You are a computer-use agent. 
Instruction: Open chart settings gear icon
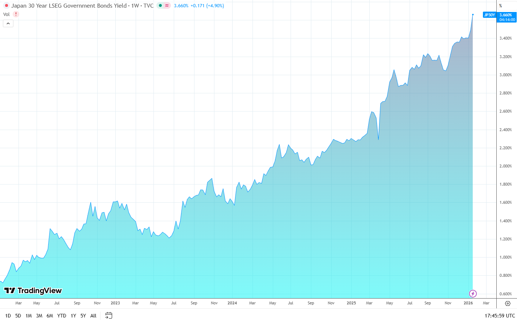(x=508, y=303)
